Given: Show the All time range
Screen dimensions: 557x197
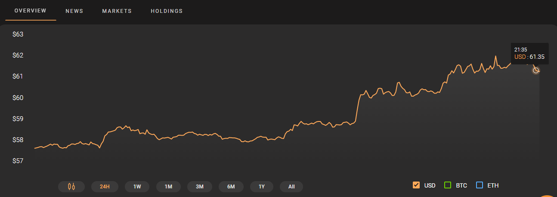Looking at the screenshot, I should click(x=291, y=186).
